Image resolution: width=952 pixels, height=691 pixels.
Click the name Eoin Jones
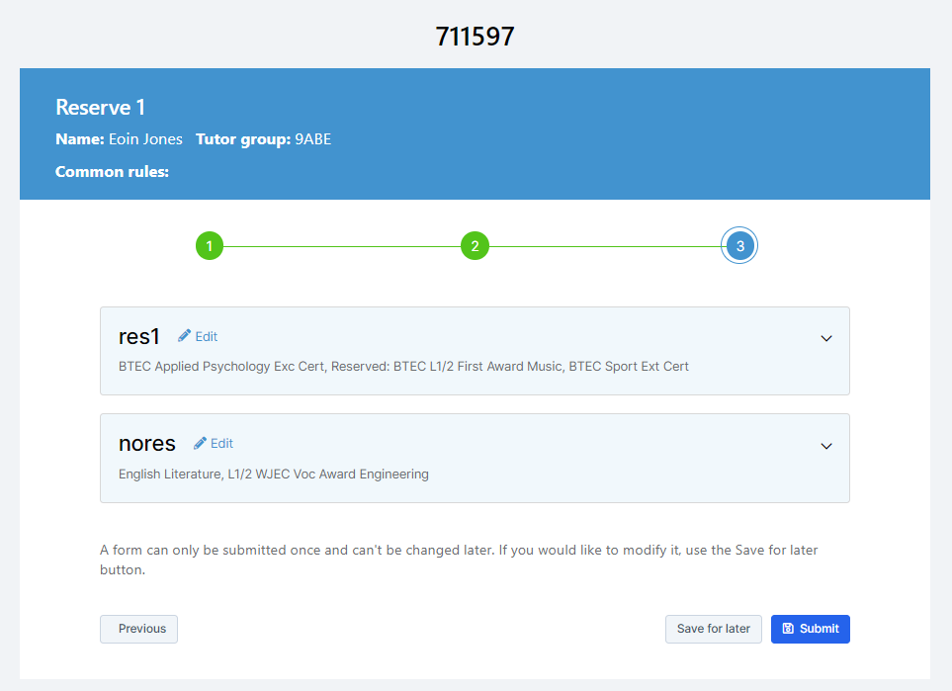point(145,139)
